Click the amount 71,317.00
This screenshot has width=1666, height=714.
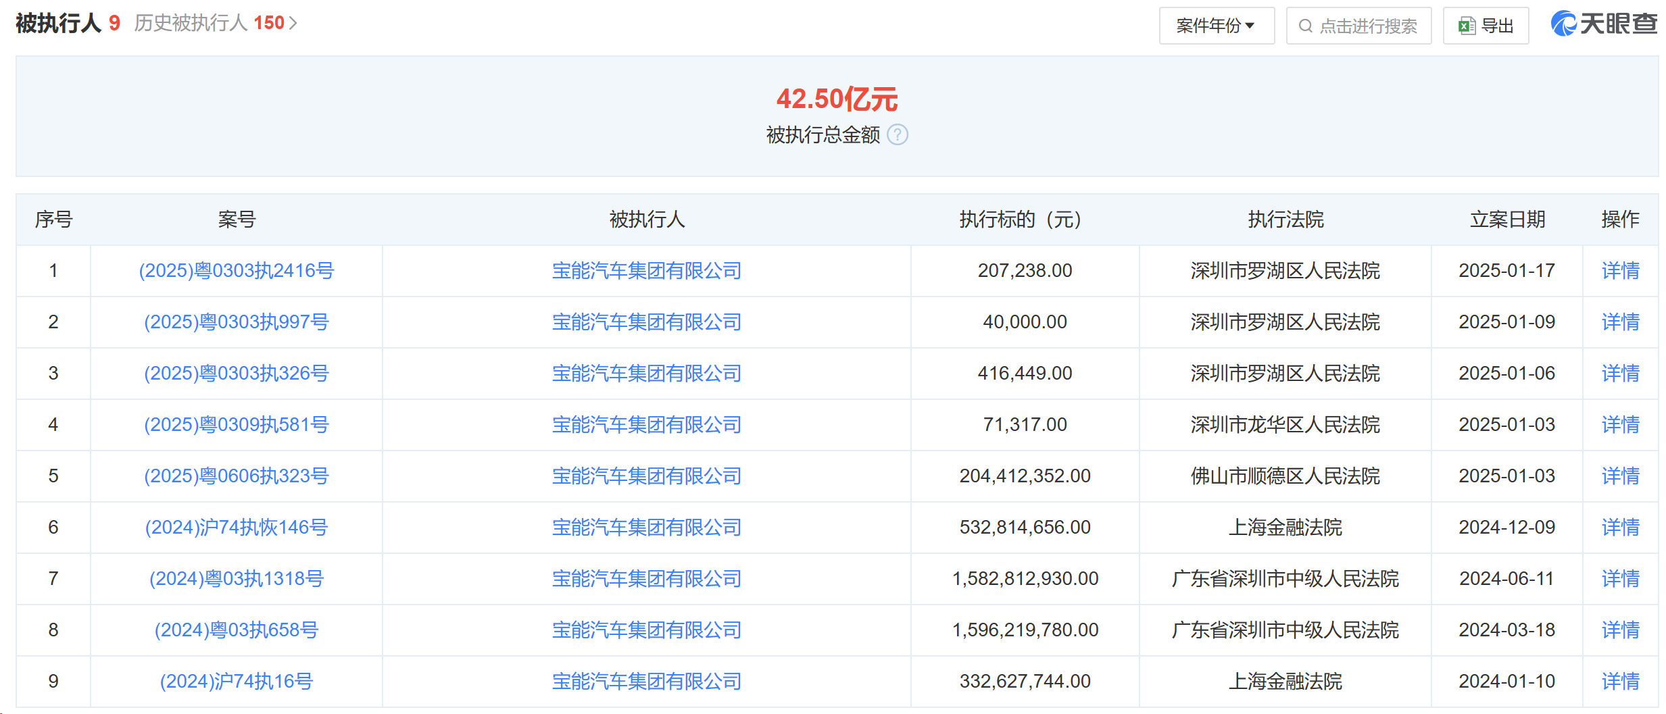(1025, 425)
